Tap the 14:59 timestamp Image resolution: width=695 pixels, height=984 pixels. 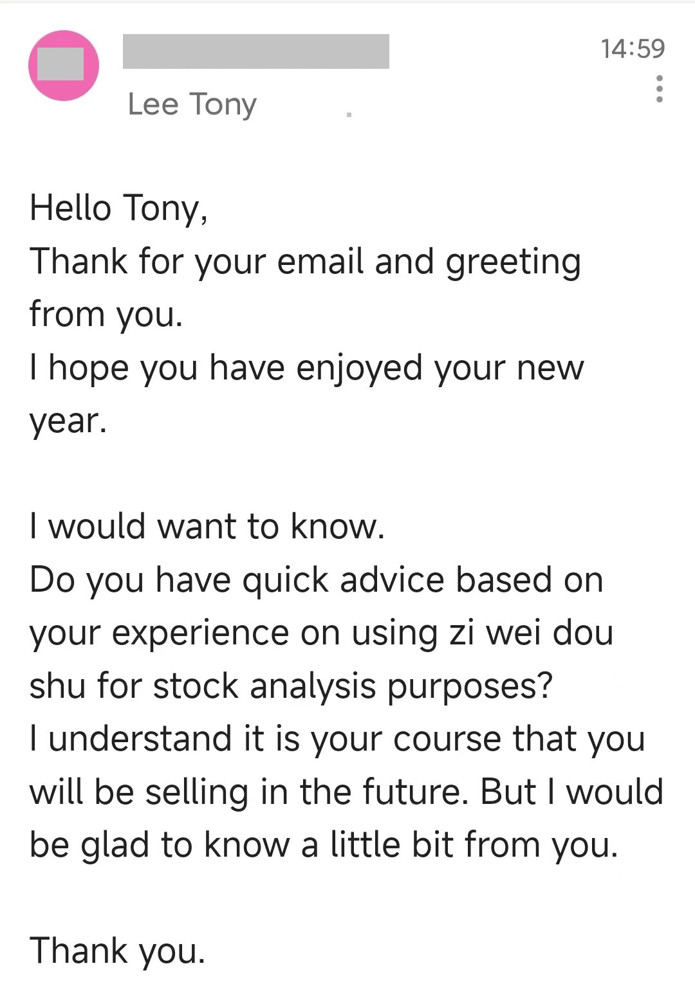click(633, 49)
